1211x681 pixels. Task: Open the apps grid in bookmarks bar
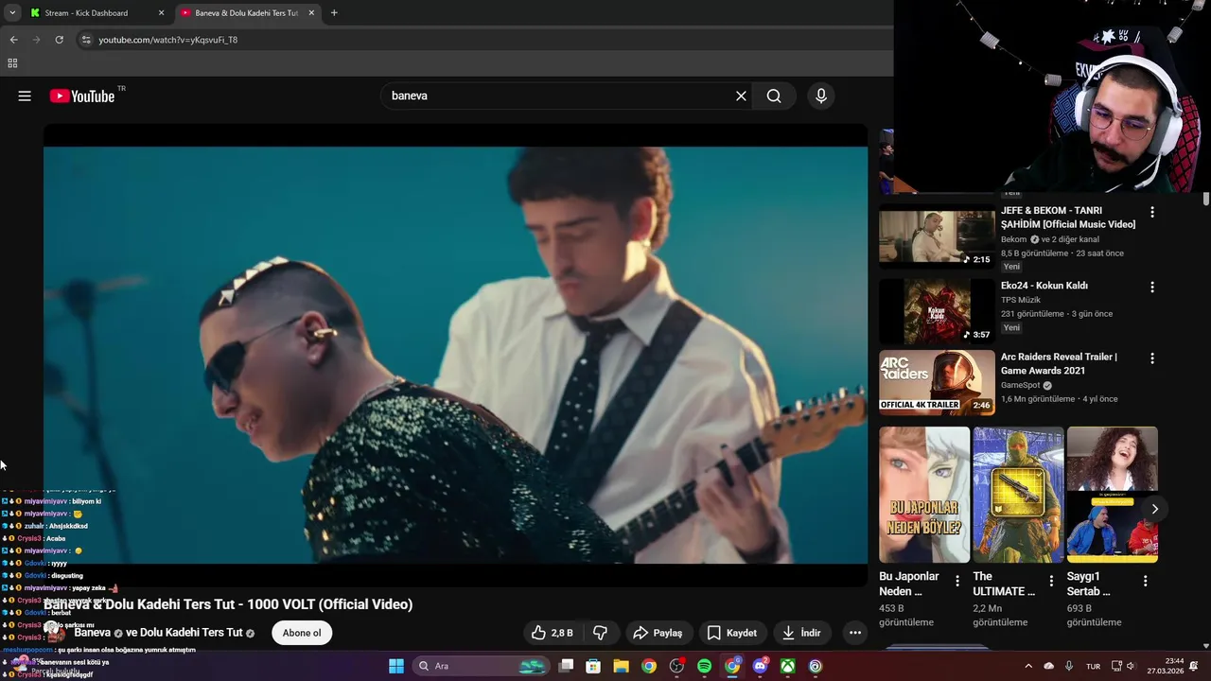(x=12, y=63)
